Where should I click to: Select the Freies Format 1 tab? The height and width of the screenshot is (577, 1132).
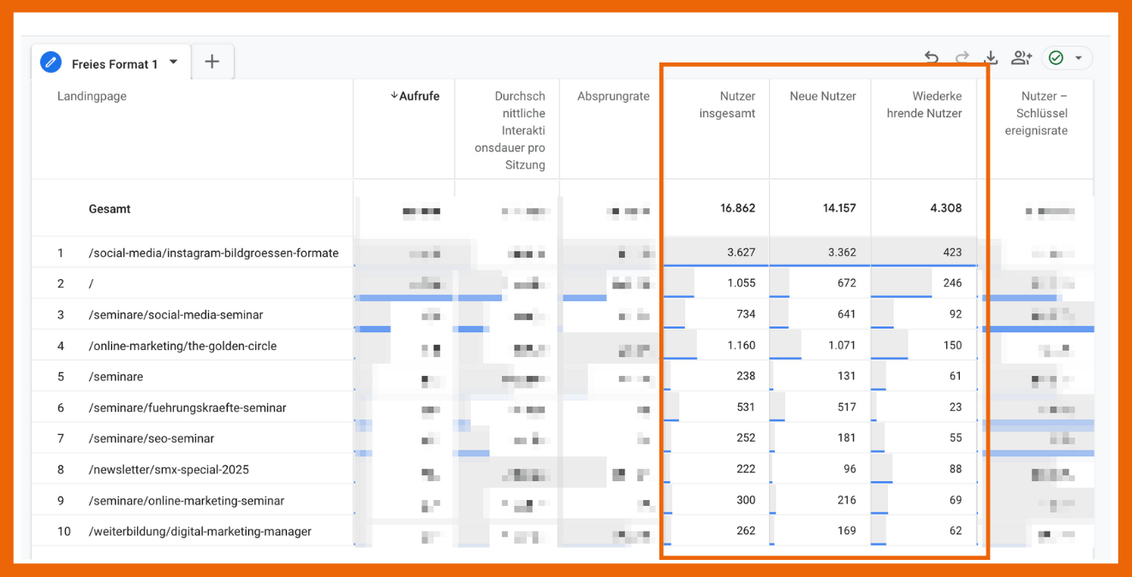click(115, 64)
